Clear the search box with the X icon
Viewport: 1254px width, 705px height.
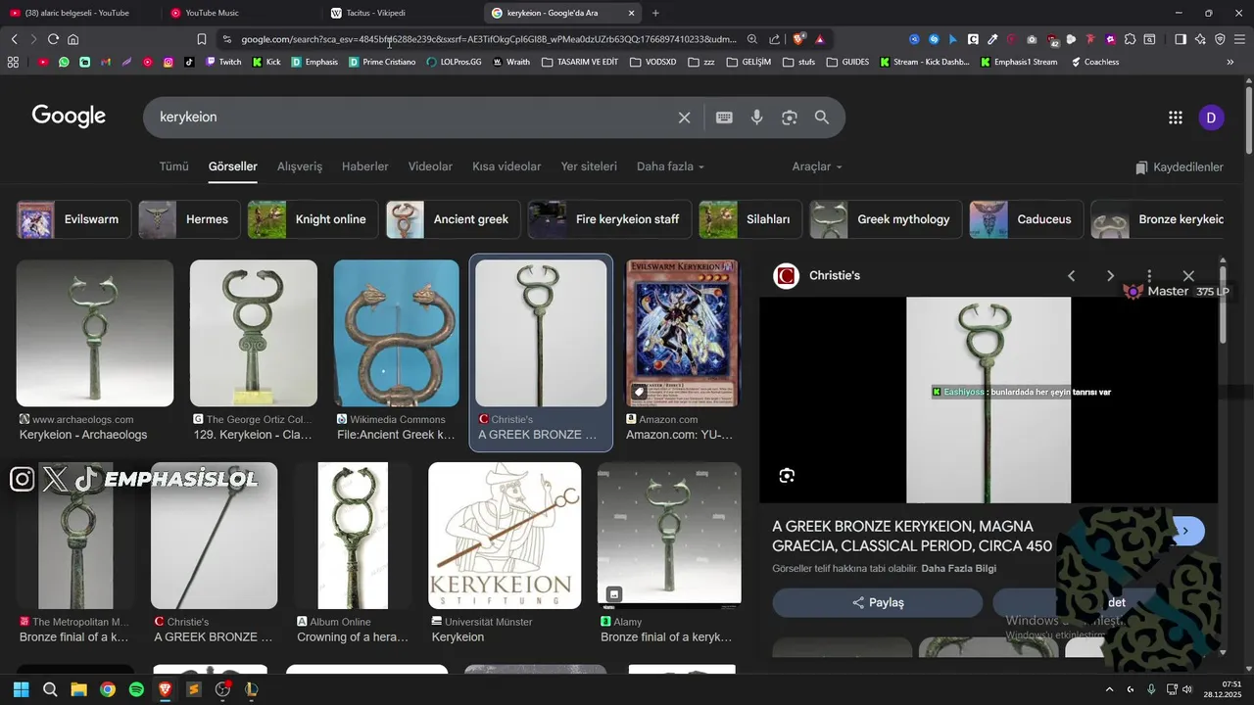coord(684,117)
